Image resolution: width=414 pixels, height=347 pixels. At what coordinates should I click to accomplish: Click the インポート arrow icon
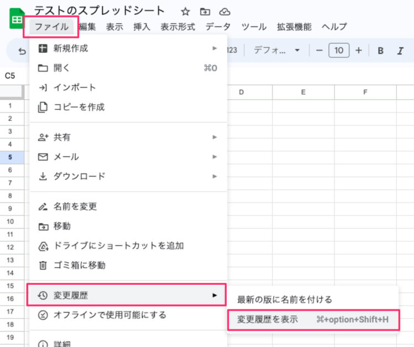coord(43,88)
